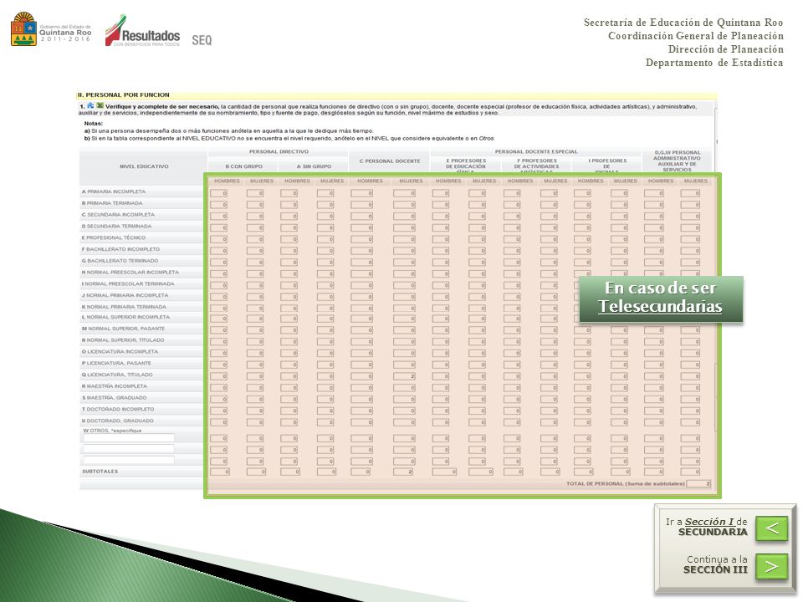Click Primaria Incompleta administrativo mujeres field
803x602 pixels.
point(690,193)
